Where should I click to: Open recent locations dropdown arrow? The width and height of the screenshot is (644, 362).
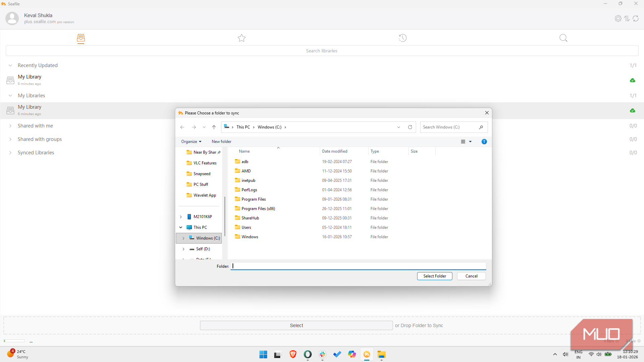pos(204,127)
